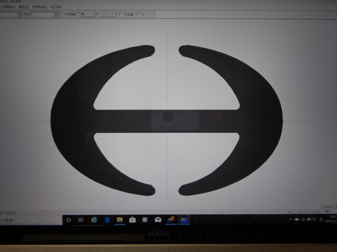
Task: Open Task View from taskbar
Action: click(x=81, y=220)
